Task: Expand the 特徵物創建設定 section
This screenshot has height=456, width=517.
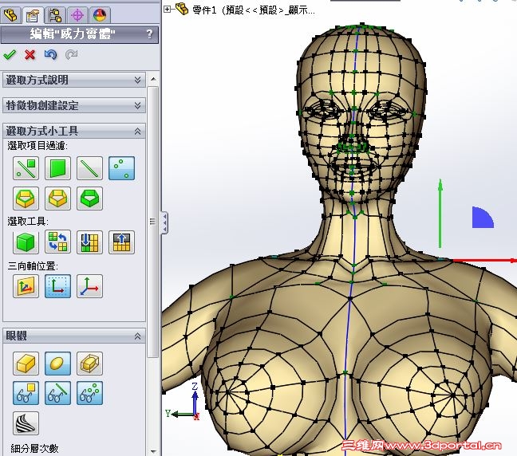Action: point(74,105)
